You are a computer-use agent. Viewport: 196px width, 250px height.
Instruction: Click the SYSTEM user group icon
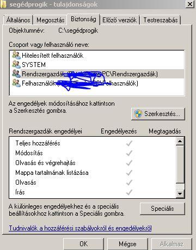(16, 64)
